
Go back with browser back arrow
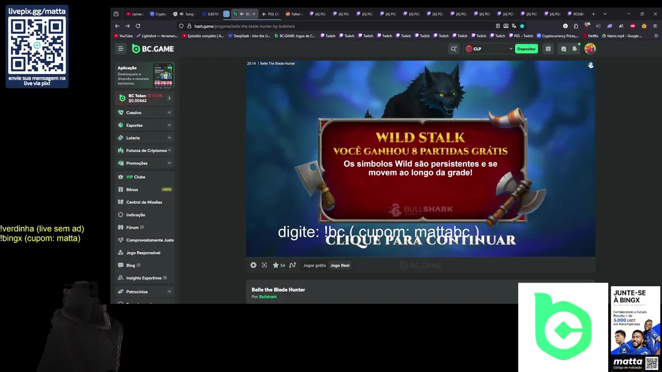pos(117,26)
